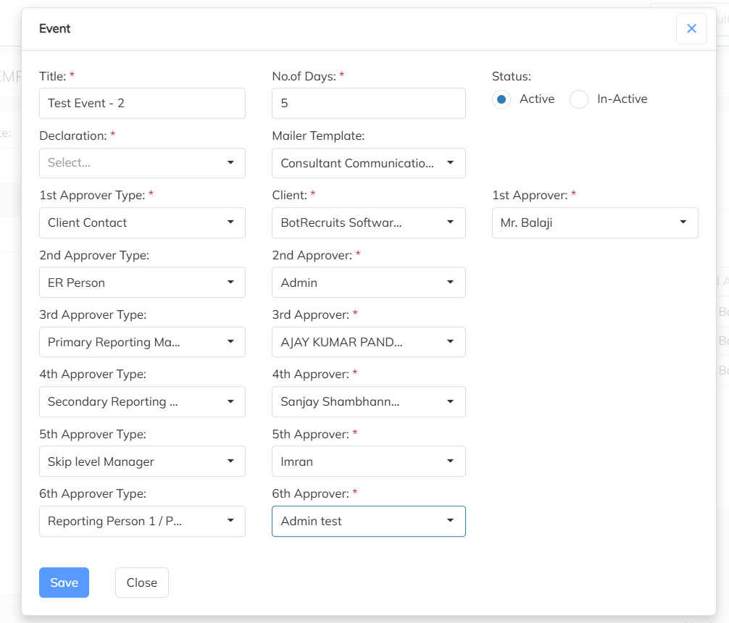Click arrow beside Imran 5th Approver

pyautogui.click(x=450, y=461)
